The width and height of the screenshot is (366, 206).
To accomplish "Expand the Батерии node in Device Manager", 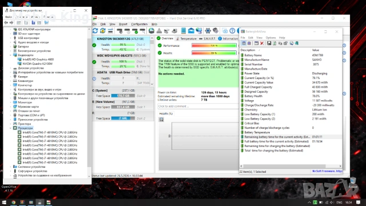I will pos(10,46).
